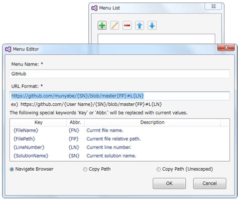Click the {FN} abbreviation cell
Viewport: 238px width, 200px height.
click(74, 130)
